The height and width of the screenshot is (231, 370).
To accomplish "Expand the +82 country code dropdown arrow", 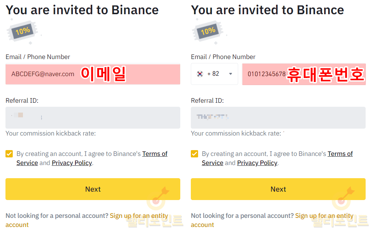I will 231,74.
